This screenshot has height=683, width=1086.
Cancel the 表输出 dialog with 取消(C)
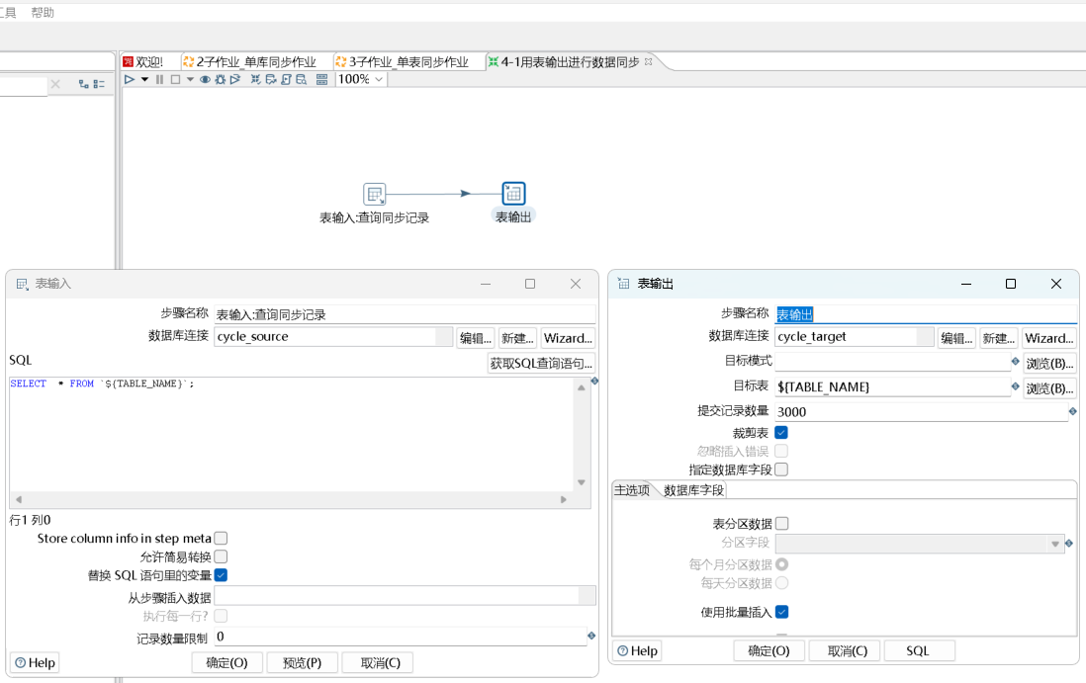(x=847, y=651)
